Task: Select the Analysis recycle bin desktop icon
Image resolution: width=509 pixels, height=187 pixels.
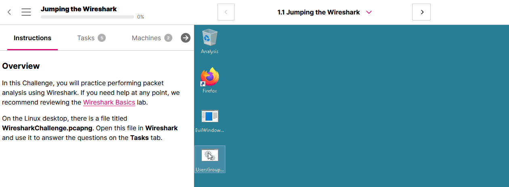Action: (x=209, y=38)
